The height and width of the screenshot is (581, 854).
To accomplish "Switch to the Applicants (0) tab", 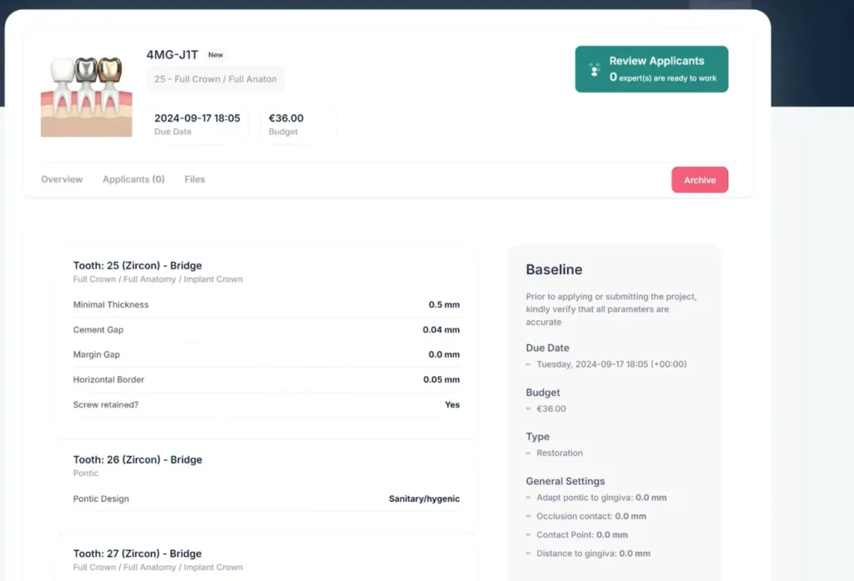I will pyautogui.click(x=133, y=179).
